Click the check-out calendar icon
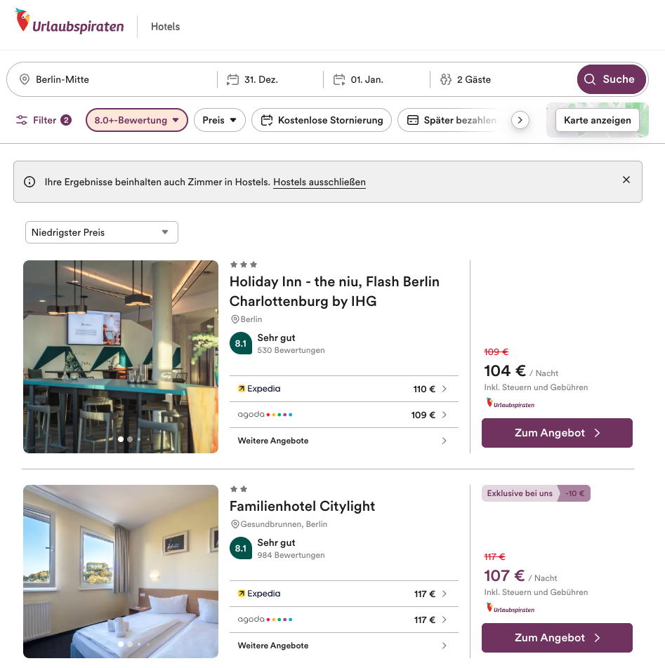 340,80
